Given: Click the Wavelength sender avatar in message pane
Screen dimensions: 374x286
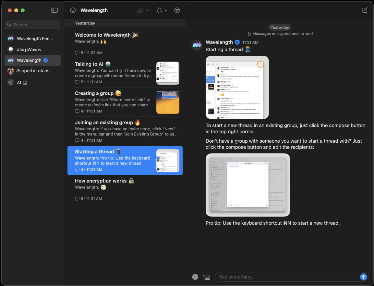Looking at the screenshot, I should (197, 45).
